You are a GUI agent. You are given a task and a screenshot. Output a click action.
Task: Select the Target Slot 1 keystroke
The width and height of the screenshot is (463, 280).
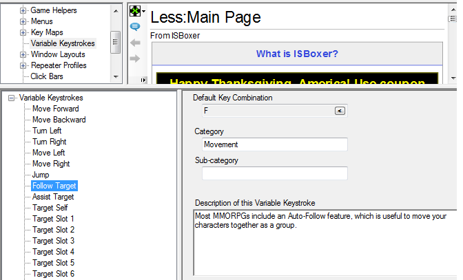tap(53, 219)
